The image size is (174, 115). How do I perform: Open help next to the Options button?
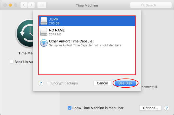[166, 108]
